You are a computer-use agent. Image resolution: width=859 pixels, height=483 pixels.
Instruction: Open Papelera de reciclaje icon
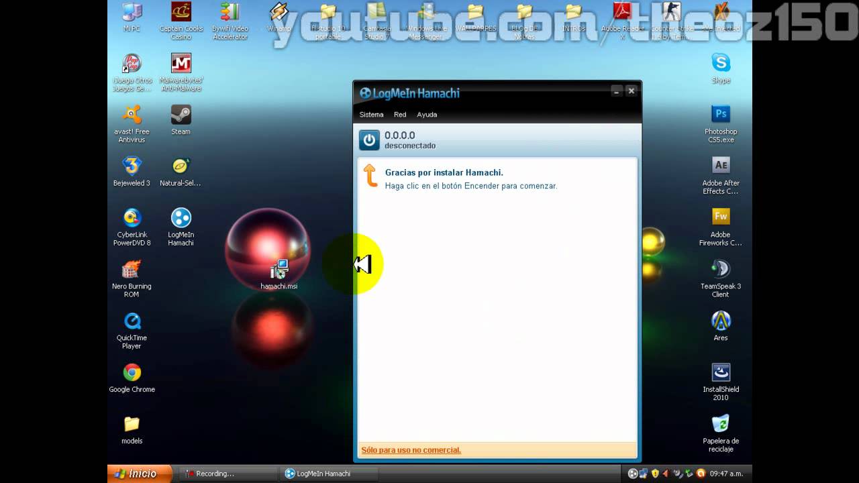[x=721, y=433]
